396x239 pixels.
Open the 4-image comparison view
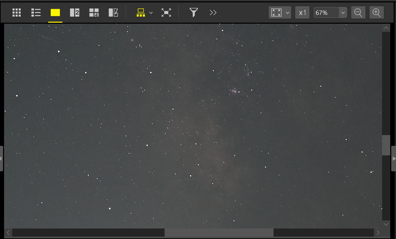(x=94, y=13)
